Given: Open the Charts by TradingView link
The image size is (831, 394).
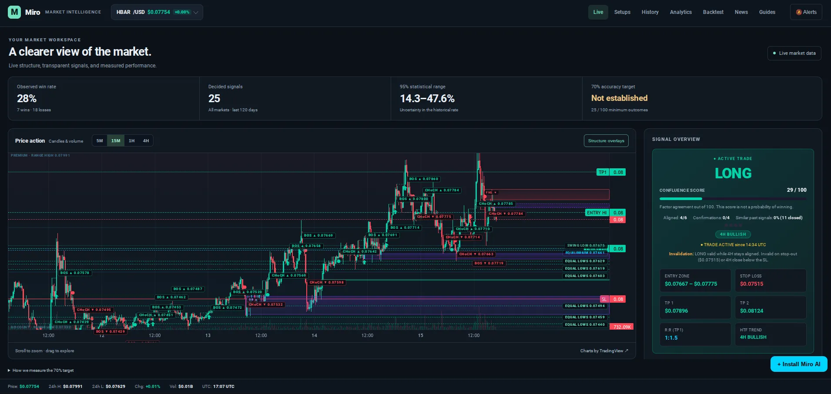Looking at the screenshot, I should pos(604,351).
